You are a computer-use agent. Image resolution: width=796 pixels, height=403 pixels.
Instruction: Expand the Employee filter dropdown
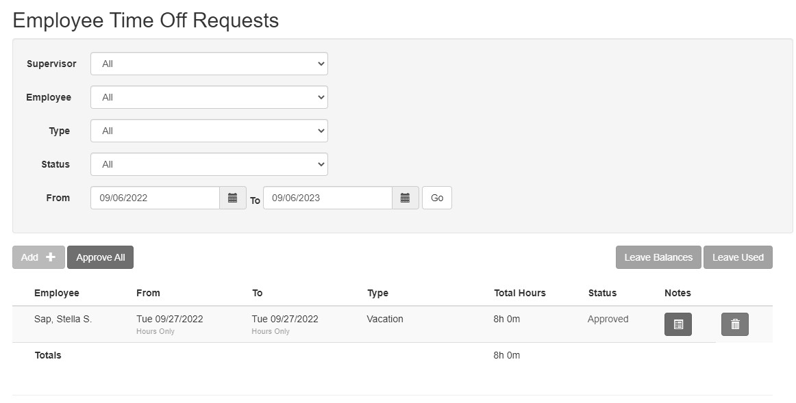209,97
